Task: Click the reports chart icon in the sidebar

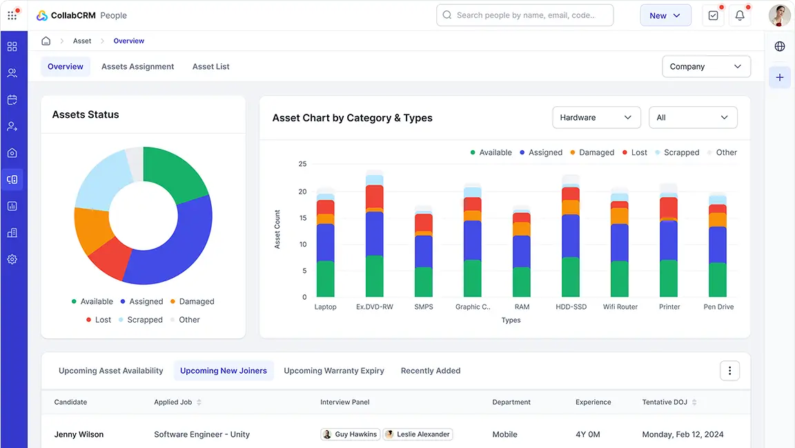Action: (x=12, y=206)
